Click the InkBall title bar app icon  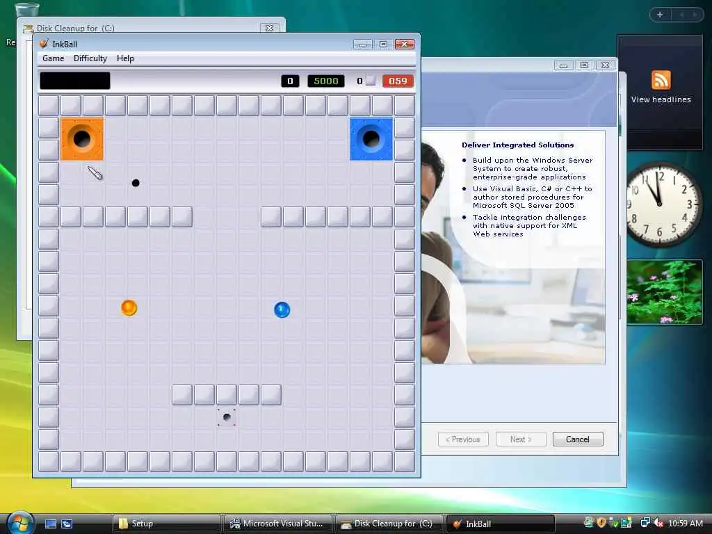(x=44, y=44)
